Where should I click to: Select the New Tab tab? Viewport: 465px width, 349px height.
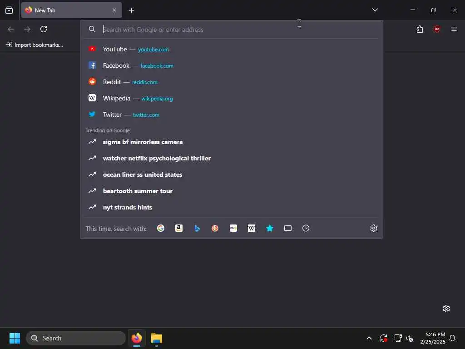(x=71, y=10)
